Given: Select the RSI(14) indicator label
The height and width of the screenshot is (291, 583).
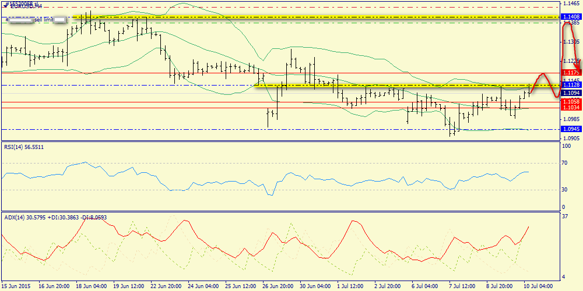Looking at the screenshot, I should pos(23,147).
